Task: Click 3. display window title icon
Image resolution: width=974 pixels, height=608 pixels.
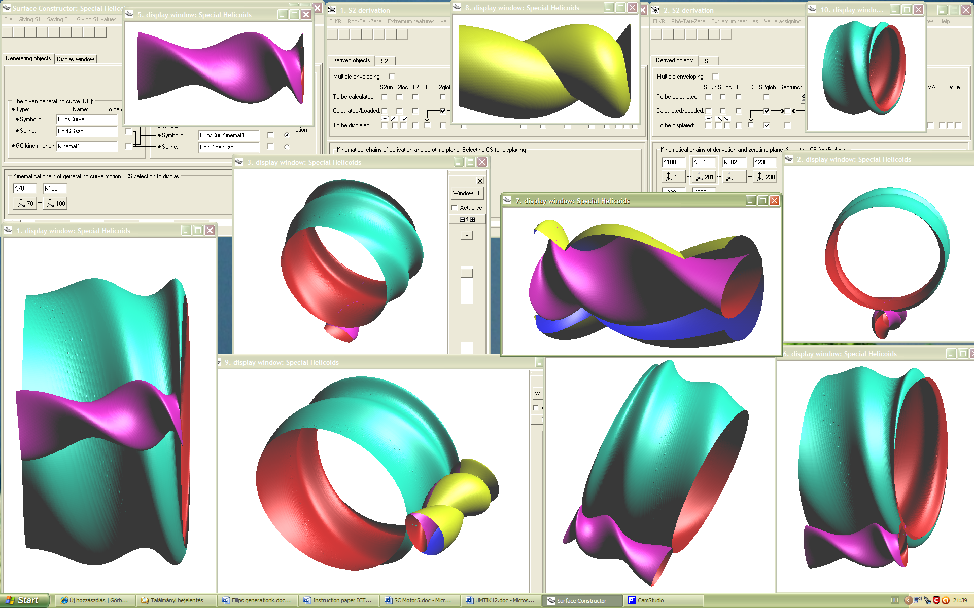Action: coord(239,162)
